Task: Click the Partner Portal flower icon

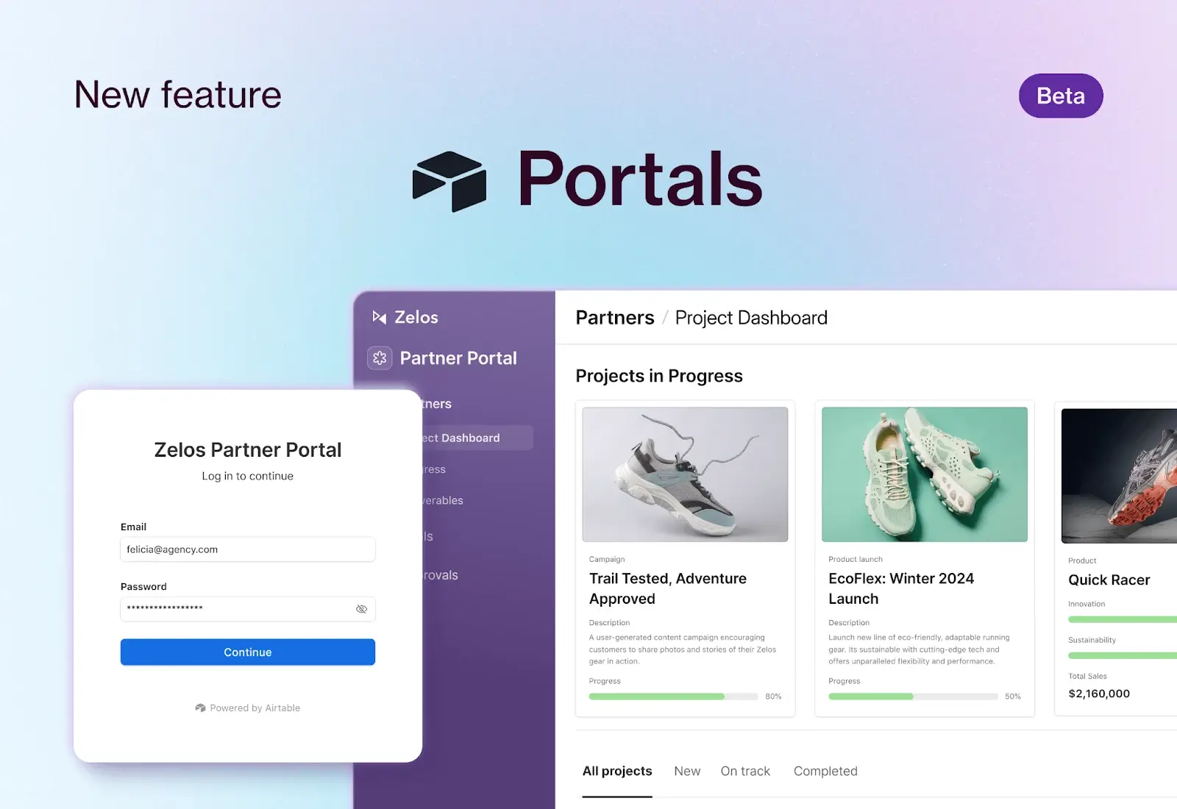Action: (380, 358)
